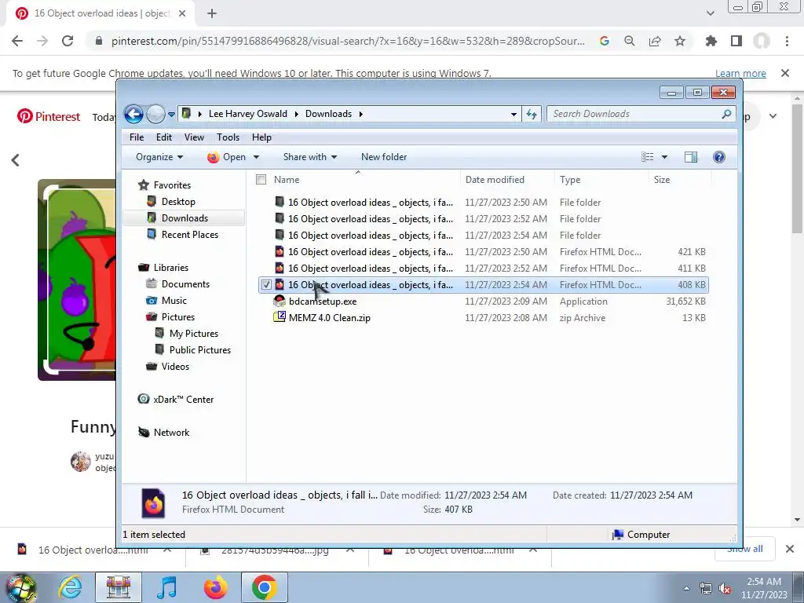Toggle the select-all checkbox in header
Viewport: 804px width, 603px height.
261,180
